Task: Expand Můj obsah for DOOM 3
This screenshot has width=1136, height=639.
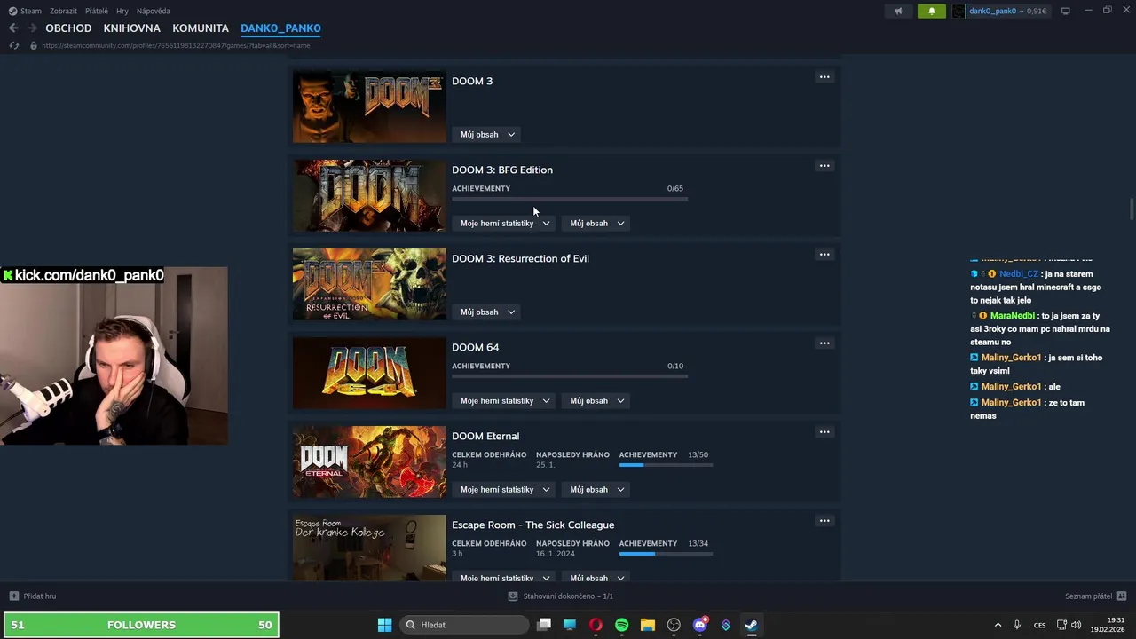Action: pyautogui.click(x=487, y=134)
